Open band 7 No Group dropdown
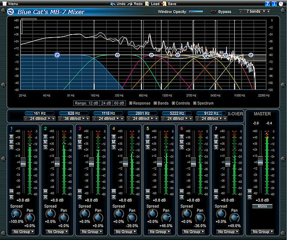This screenshot has height=240, width=287. (x=228, y=231)
